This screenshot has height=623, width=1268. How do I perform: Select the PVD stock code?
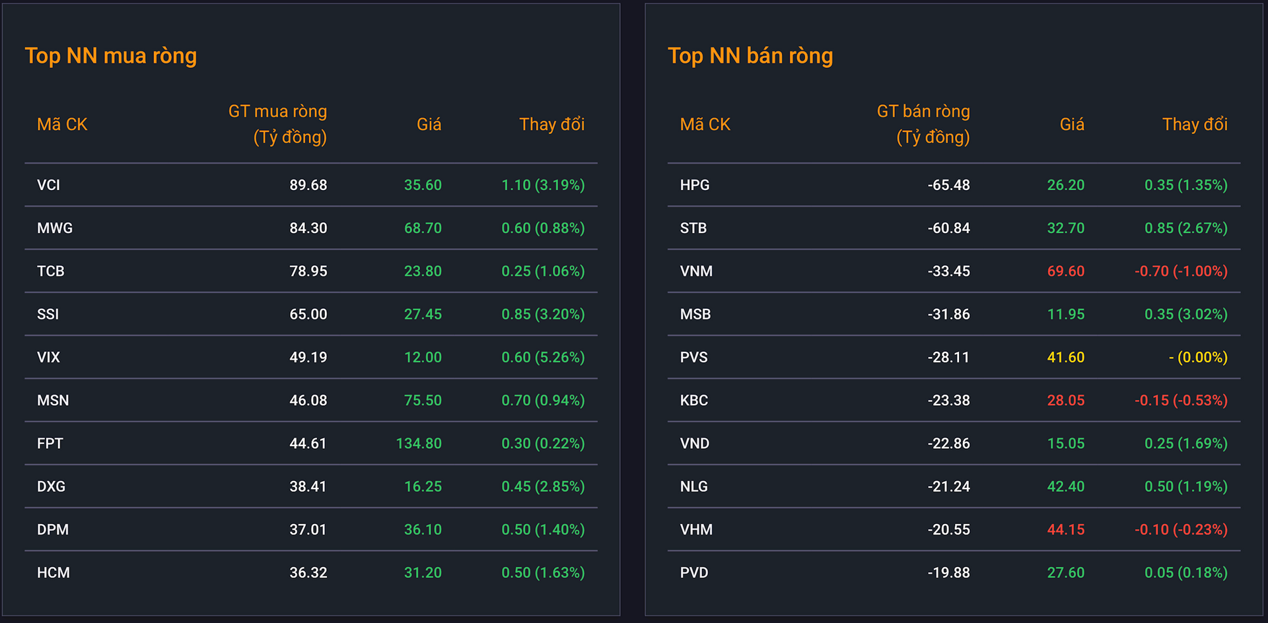tap(694, 573)
